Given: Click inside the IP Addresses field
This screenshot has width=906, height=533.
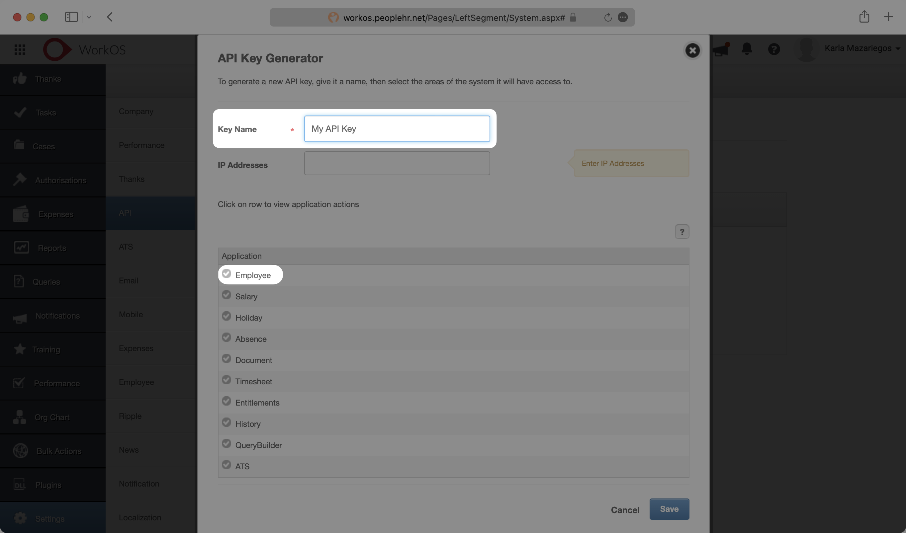Looking at the screenshot, I should click(x=397, y=163).
